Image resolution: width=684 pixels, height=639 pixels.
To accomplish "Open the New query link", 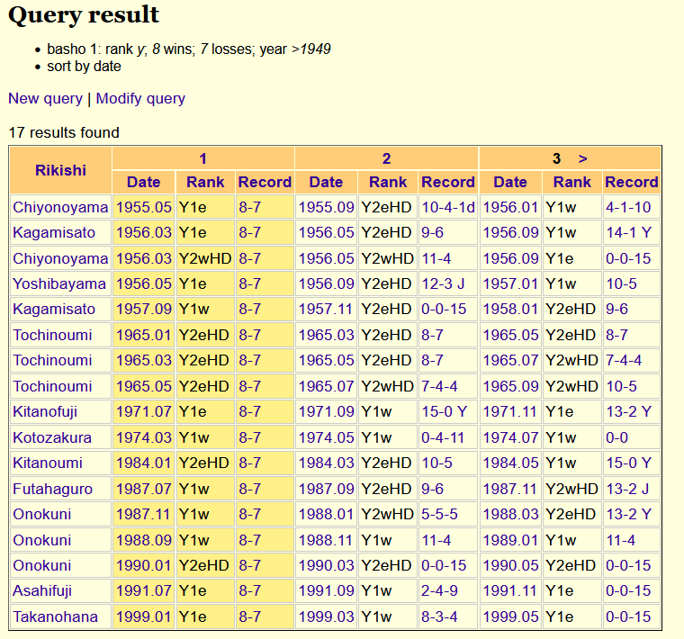I will pos(45,98).
